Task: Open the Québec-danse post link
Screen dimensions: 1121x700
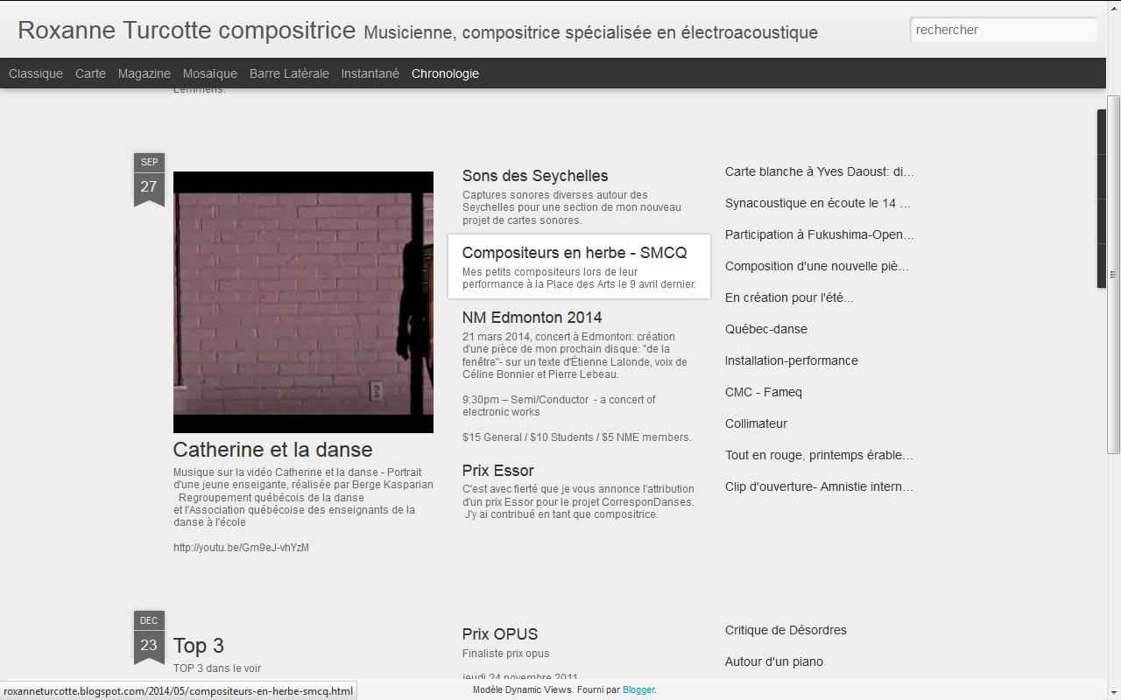Action: (766, 329)
